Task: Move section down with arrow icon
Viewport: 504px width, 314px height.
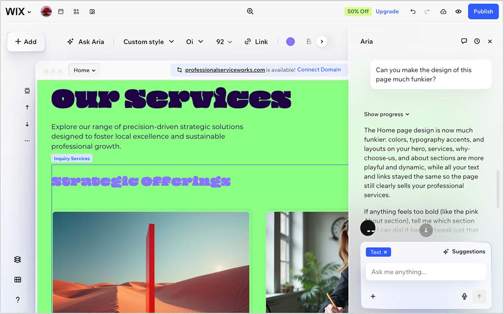Action: 28,124
